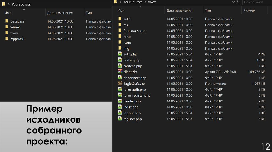Open the css folder icon
Screen dimensions: 272x152
[120, 25]
